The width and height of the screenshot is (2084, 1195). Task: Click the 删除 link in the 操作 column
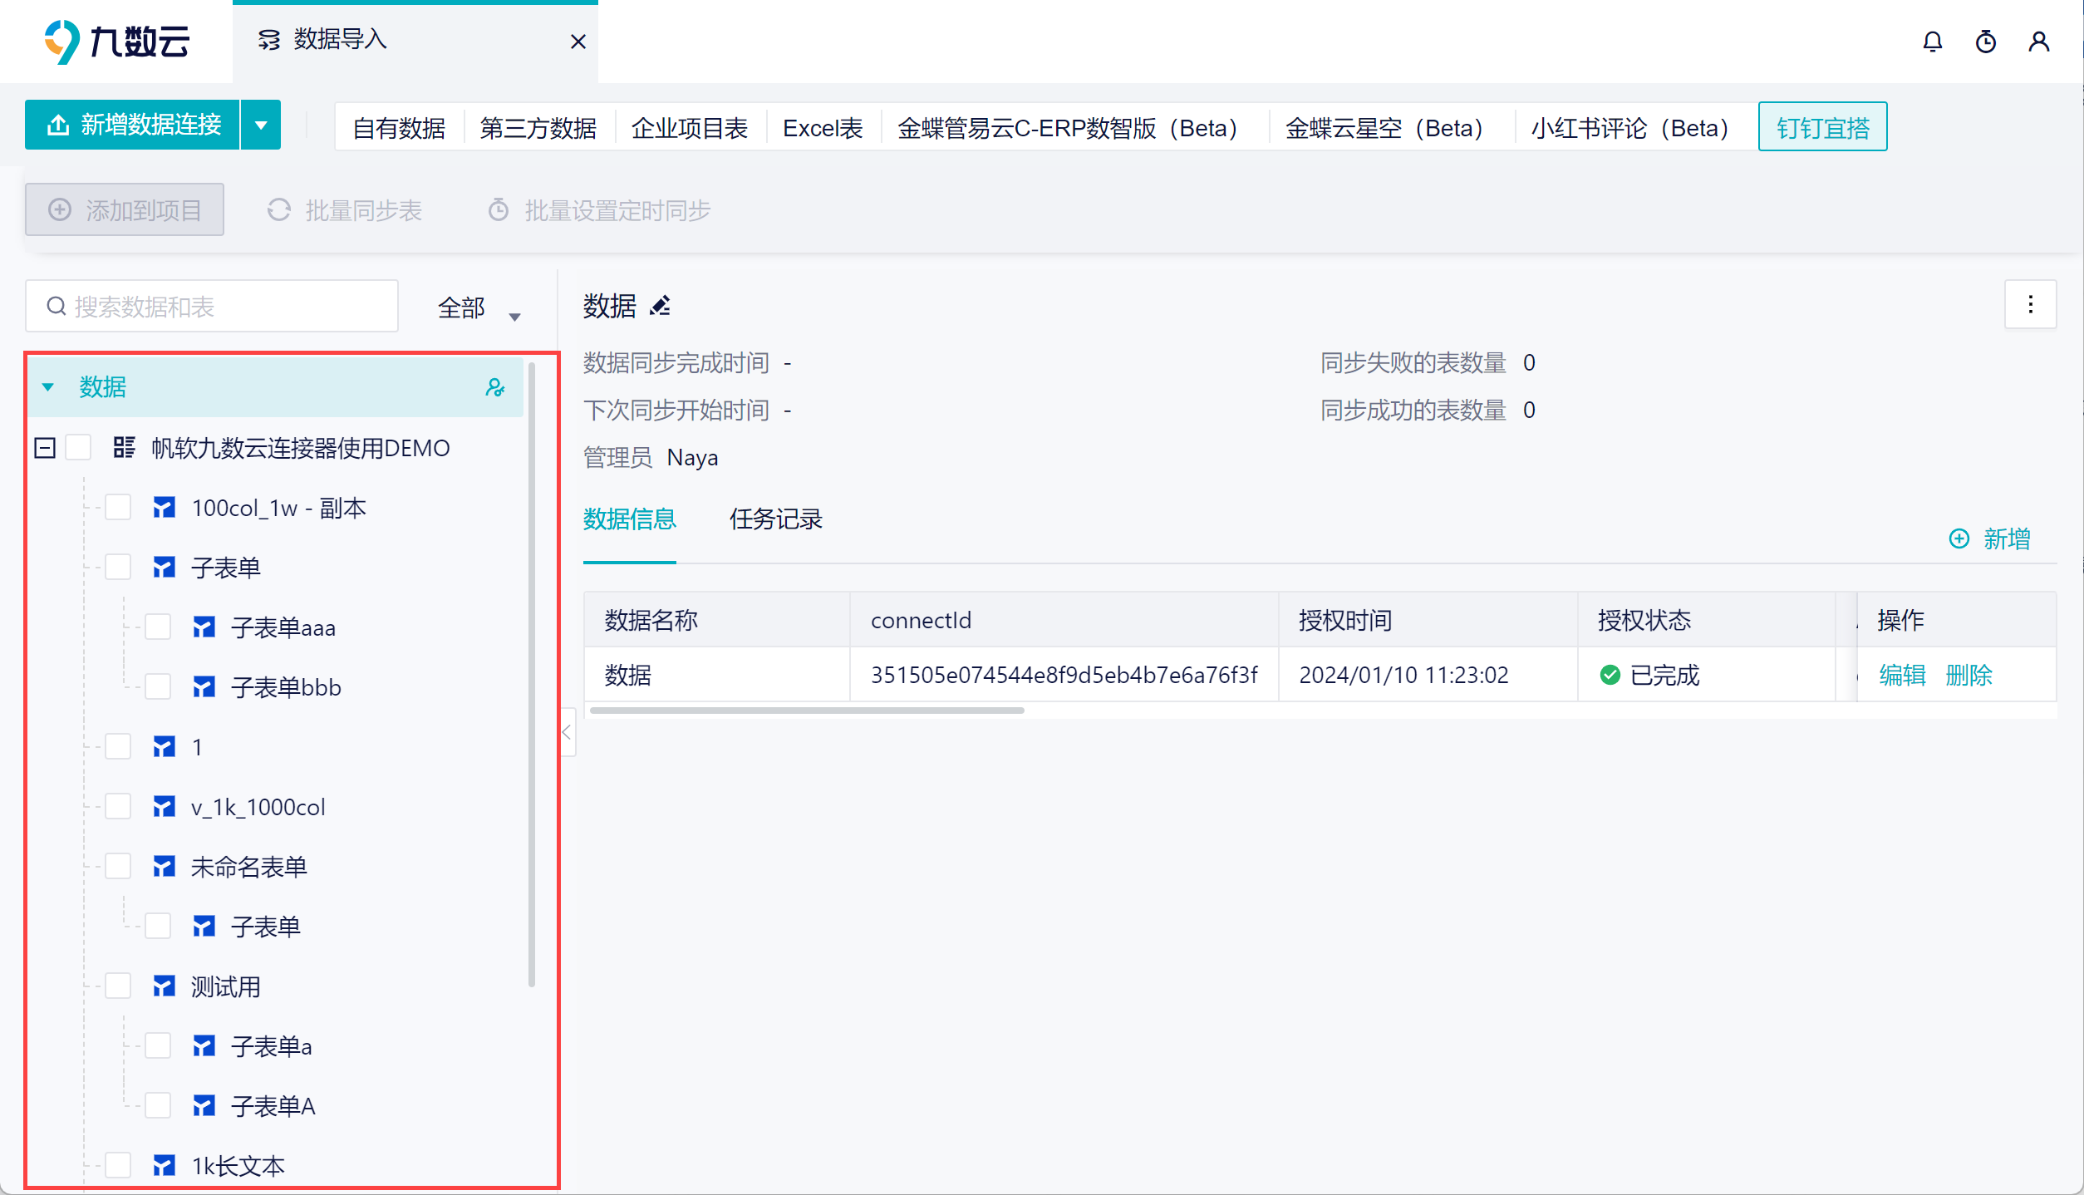coord(1969,675)
